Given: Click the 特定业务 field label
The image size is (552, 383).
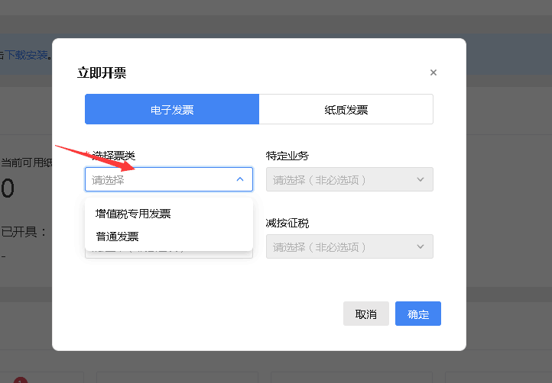Looking at the screenshot, I should point(287,156).
